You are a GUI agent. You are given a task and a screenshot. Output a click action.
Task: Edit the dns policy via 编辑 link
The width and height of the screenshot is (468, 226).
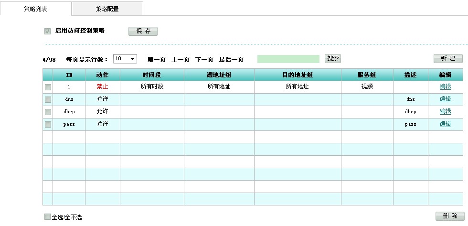[x=445, y=99]
